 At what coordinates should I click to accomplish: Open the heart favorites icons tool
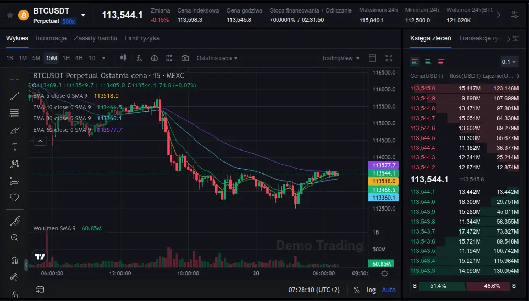pyautogui.click(x=15, y=198)
